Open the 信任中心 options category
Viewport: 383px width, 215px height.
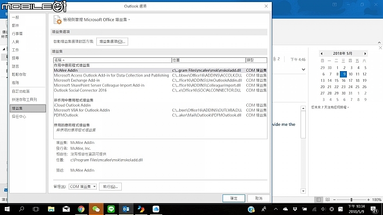coord(28,116)
